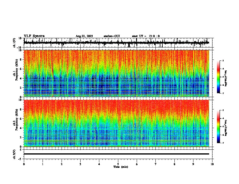Click the flat ch.3 voltage trace line

click(116, 154)
